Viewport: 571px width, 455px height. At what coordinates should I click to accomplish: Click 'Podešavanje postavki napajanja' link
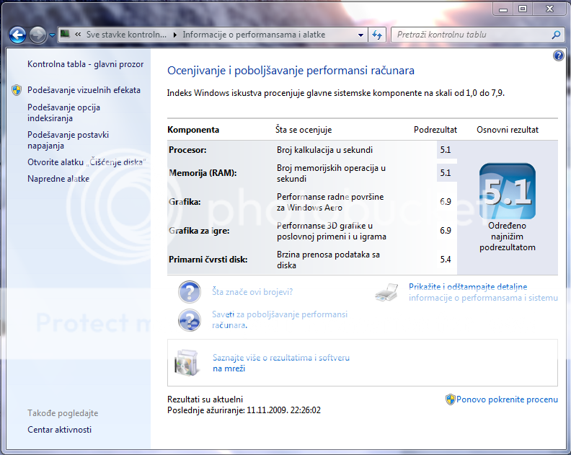point(68,140)
